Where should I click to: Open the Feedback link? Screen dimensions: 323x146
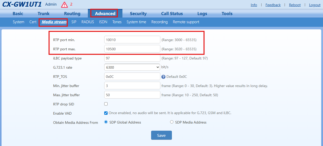coord(273,5)
